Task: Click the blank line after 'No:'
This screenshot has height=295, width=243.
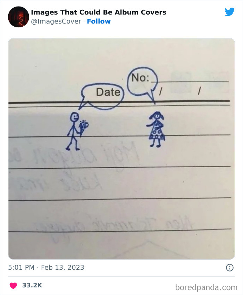Action: click(x=190, y=81)
